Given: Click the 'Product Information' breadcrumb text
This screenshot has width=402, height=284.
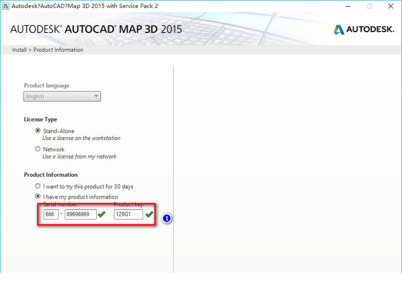Looking at the screenshot, I should pyautogui.click(x=58, y=50).
